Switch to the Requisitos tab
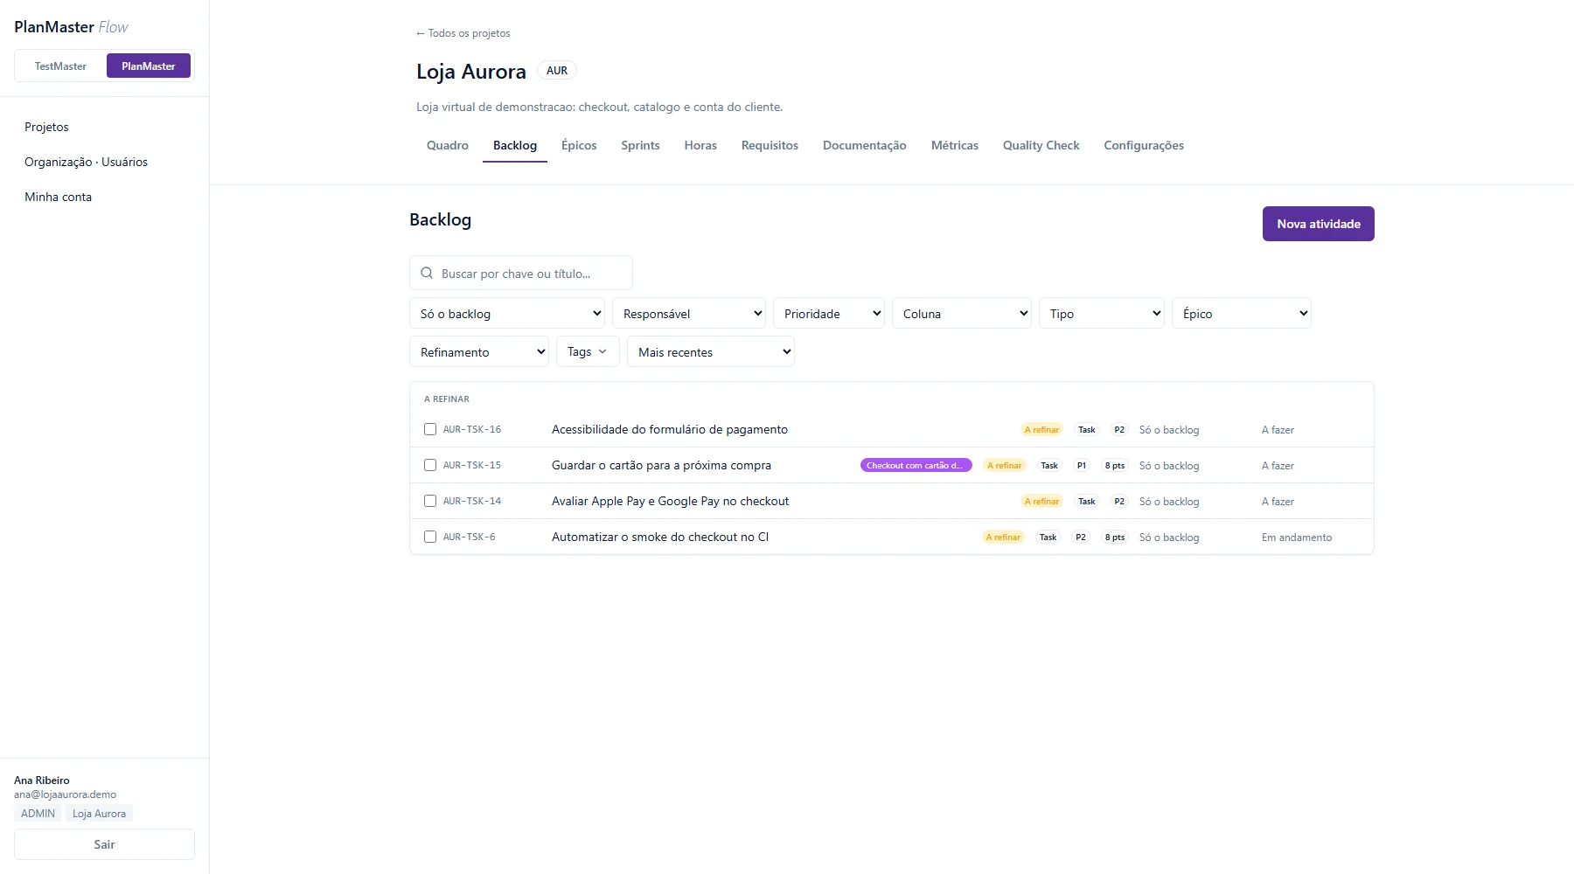This screenshot has width=1574, height=874. coord(770,146)
